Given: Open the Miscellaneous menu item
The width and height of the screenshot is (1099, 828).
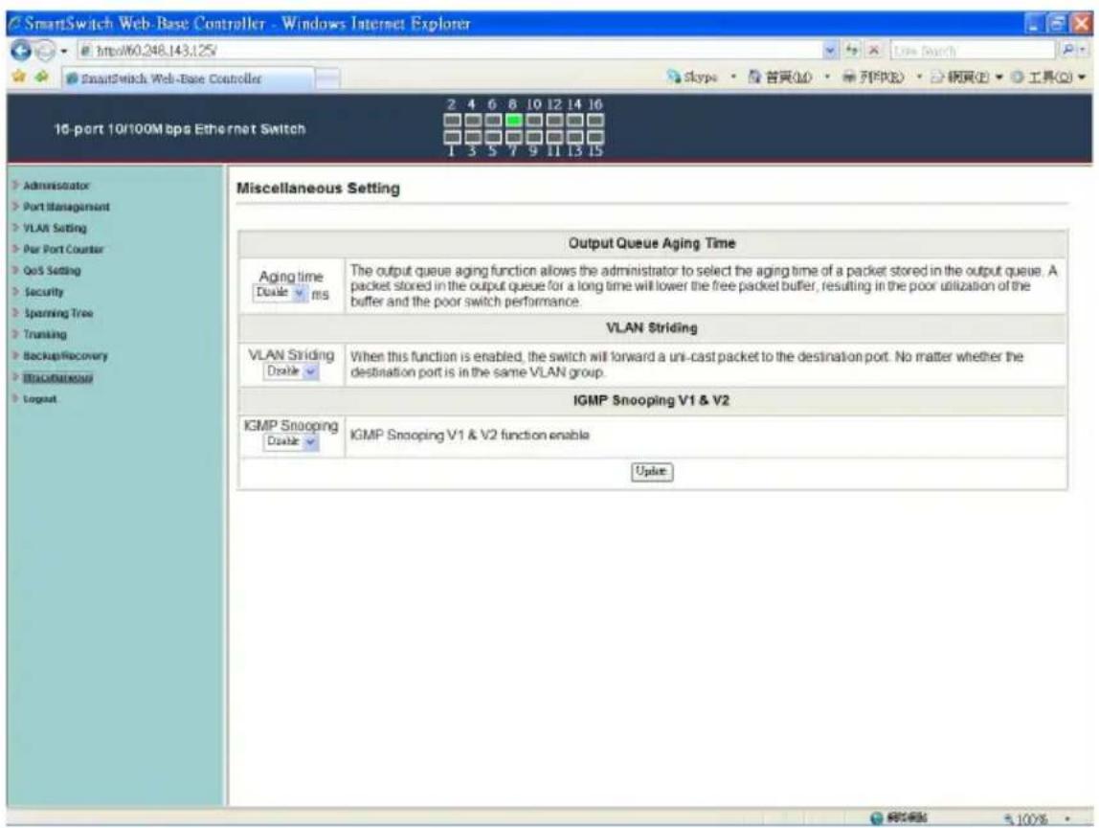Looking at the screenshot, I should tap(57, 378).
